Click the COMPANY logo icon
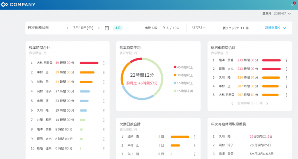Image resolution: width=298 pixels, height=159 pixels. tap(4, 4)
